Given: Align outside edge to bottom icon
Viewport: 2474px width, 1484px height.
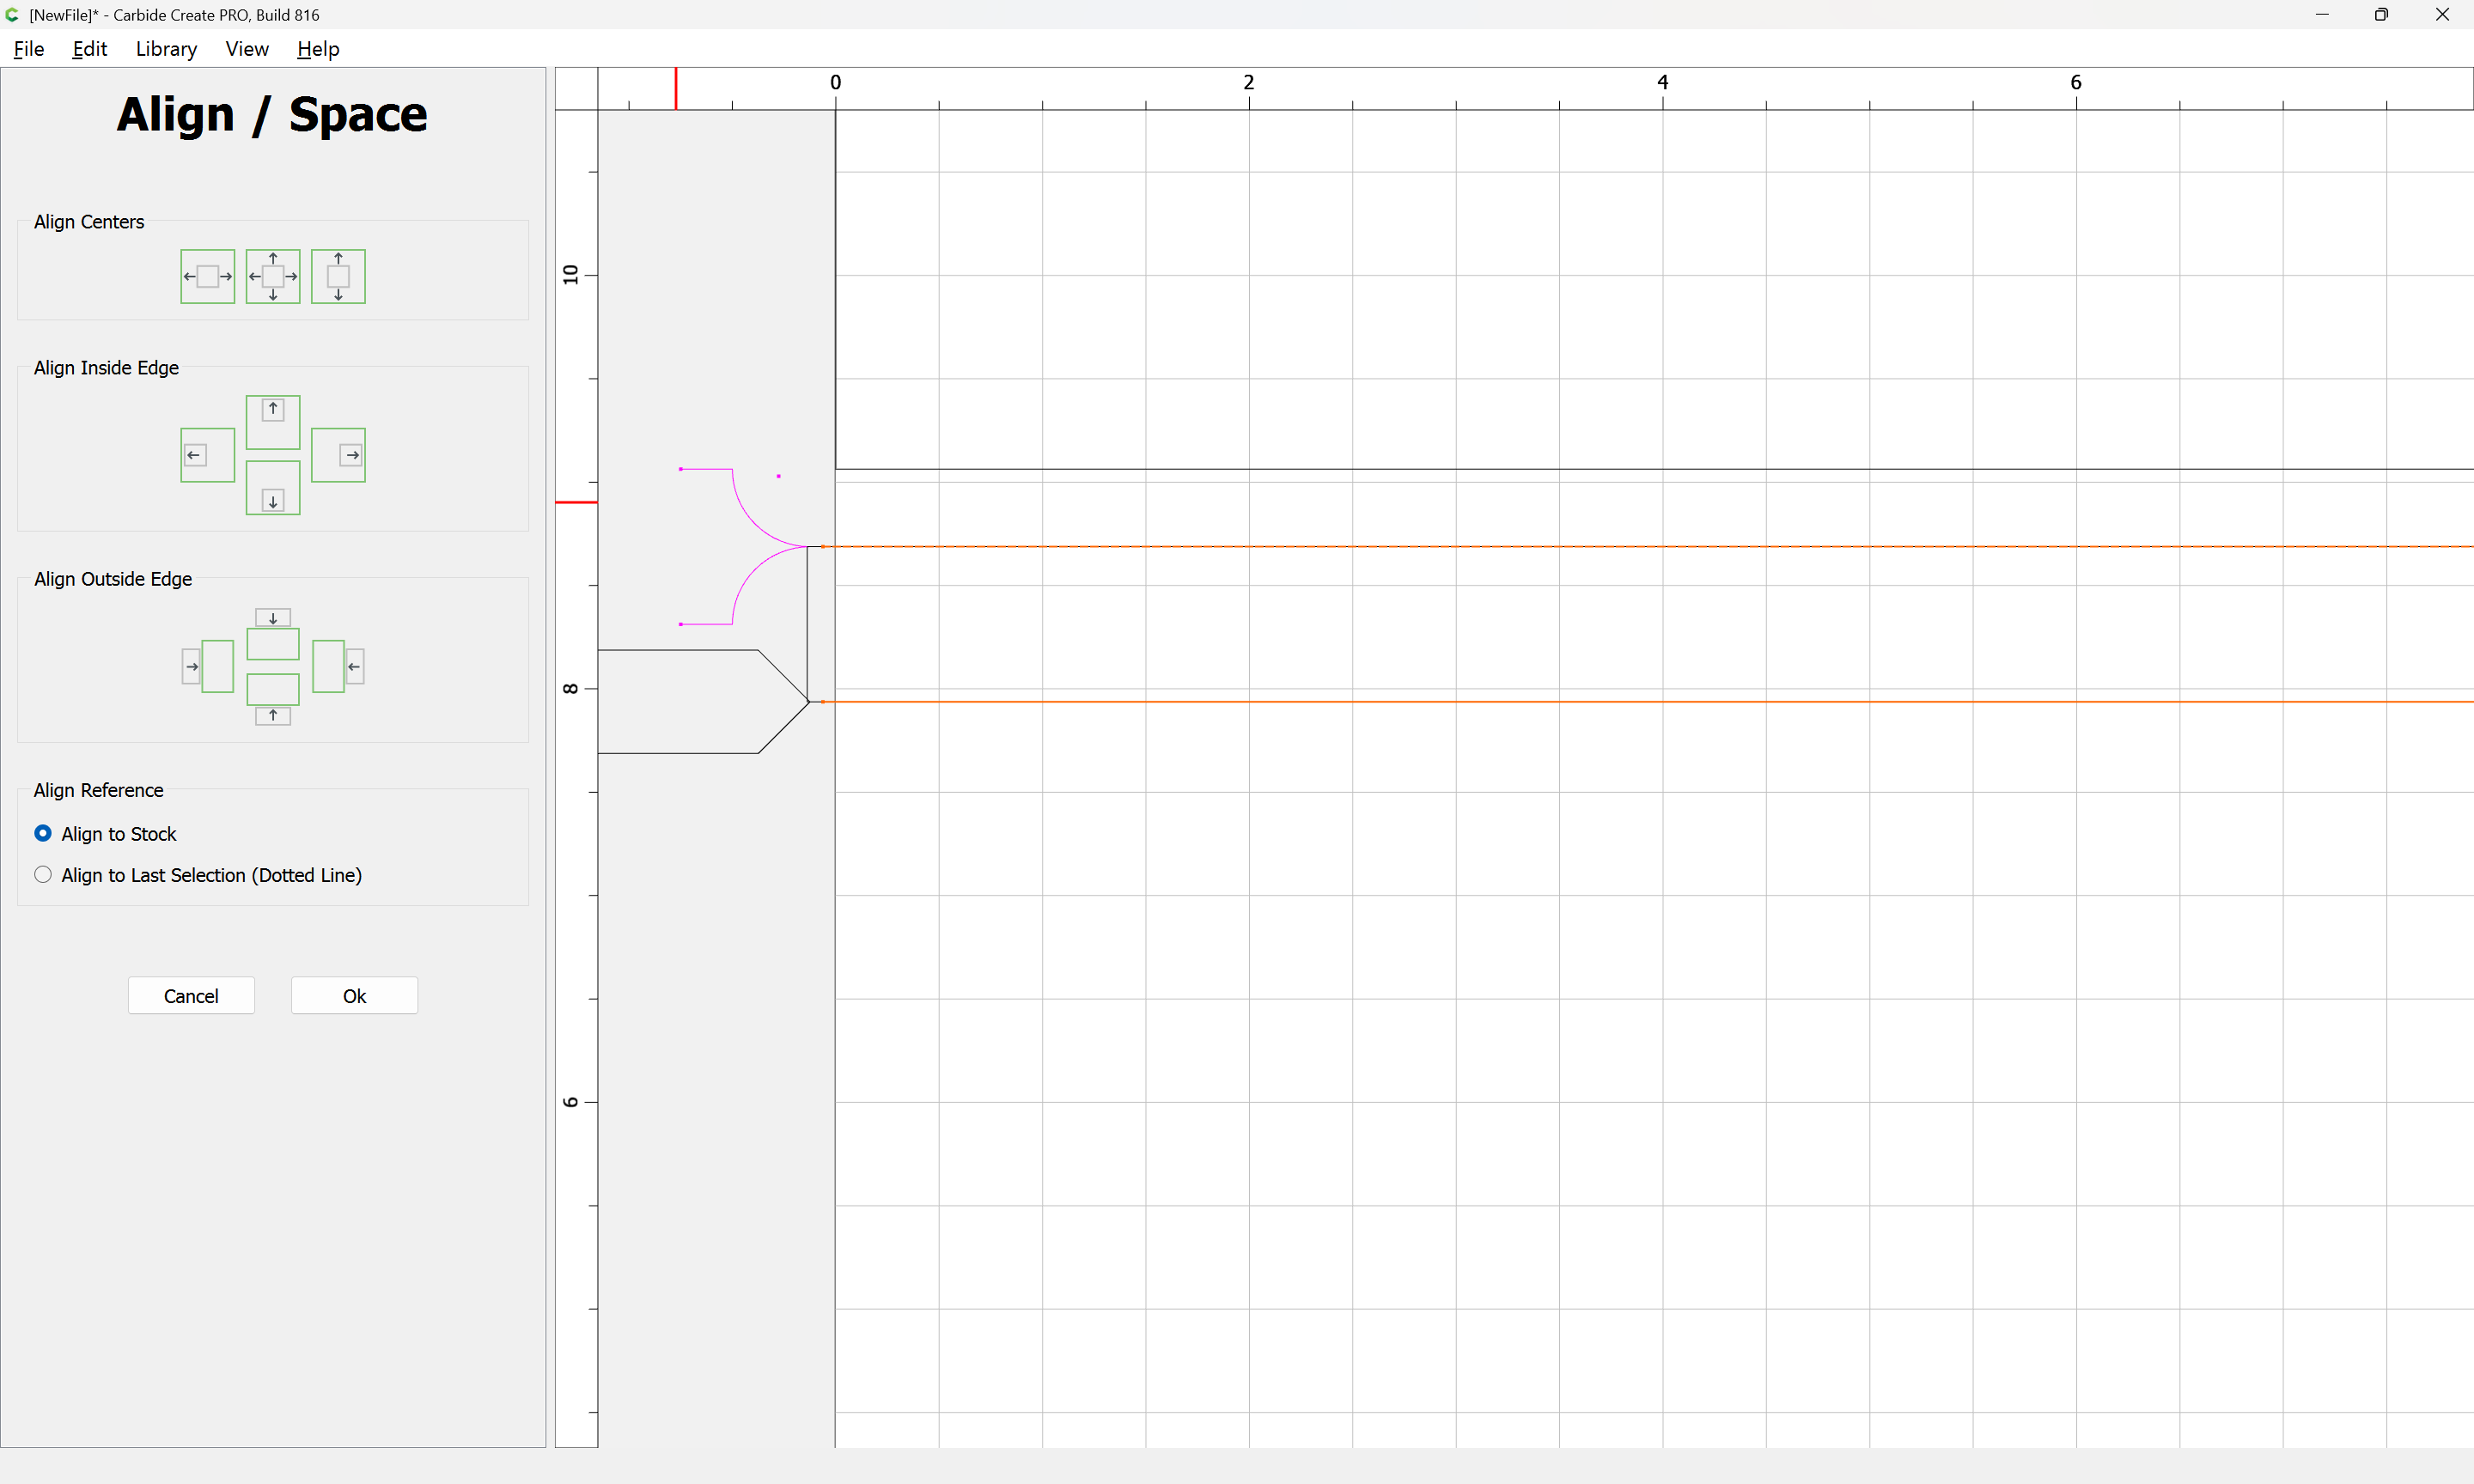Looking at the screenshot, I should pyautogui.click(x=273, y=699).
